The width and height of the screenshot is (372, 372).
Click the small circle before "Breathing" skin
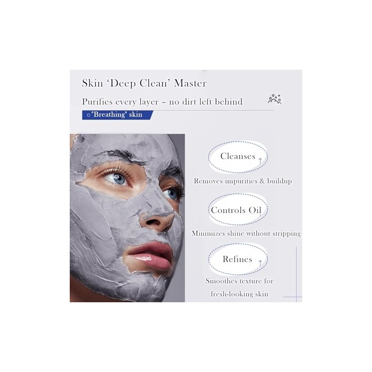click(88, 115)
